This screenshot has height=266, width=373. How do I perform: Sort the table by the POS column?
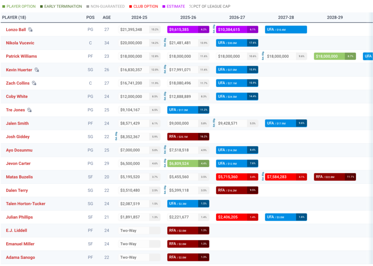(x=90, y=18)
